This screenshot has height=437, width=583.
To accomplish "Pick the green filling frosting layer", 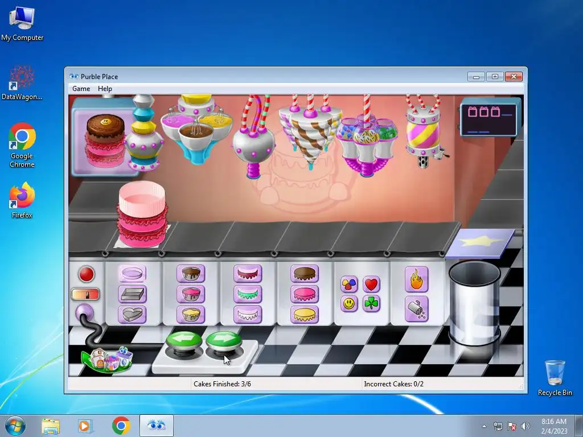I will tap(248, 294).
